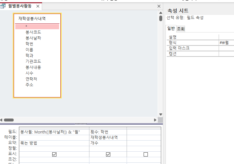Uncheck 표시 checkbox for 봉사월 column

[x=54, y=154]
